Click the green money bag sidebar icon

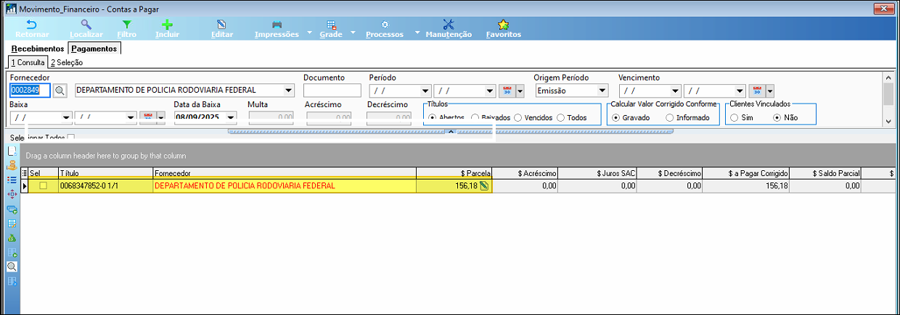(x=12, y=238)
